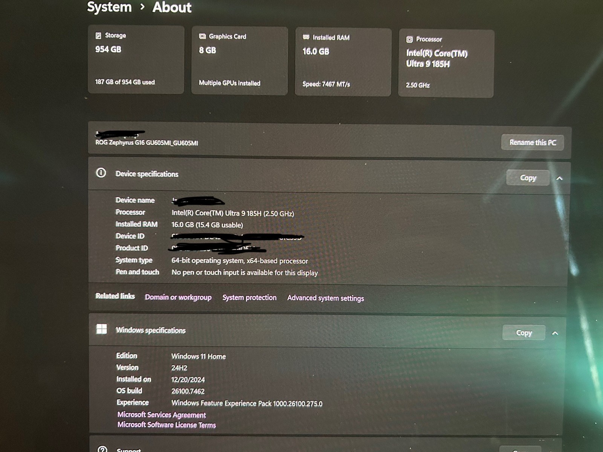Click the '187 GB of 954 GB used' text
Screen dimensions: 603x452
click(125, 82)
